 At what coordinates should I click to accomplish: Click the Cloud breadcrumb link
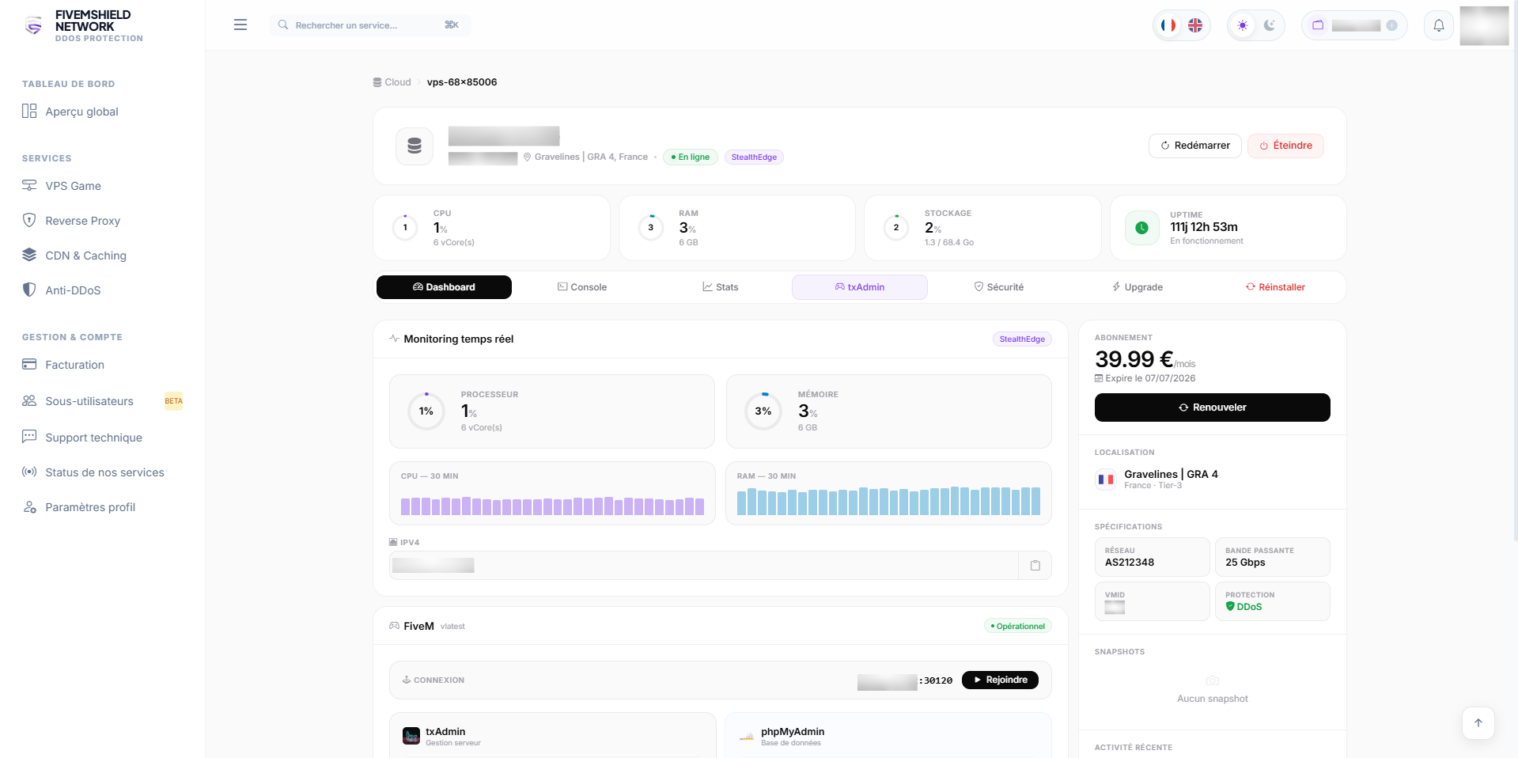tap(392, 82)
